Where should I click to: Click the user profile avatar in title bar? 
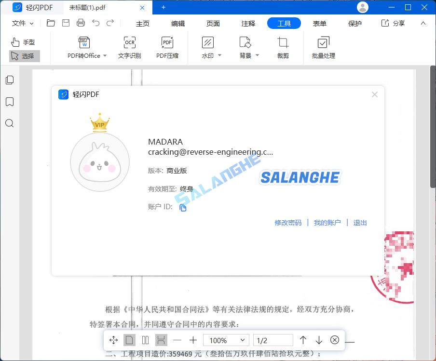pos(363,7)
